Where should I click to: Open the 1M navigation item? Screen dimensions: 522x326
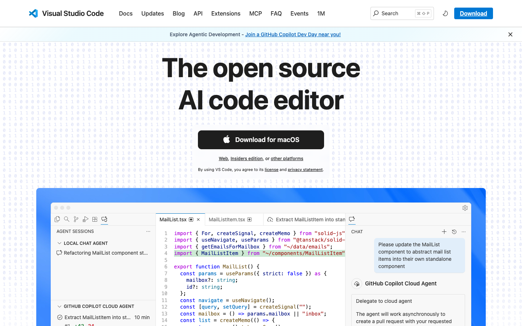pos(321,13)
